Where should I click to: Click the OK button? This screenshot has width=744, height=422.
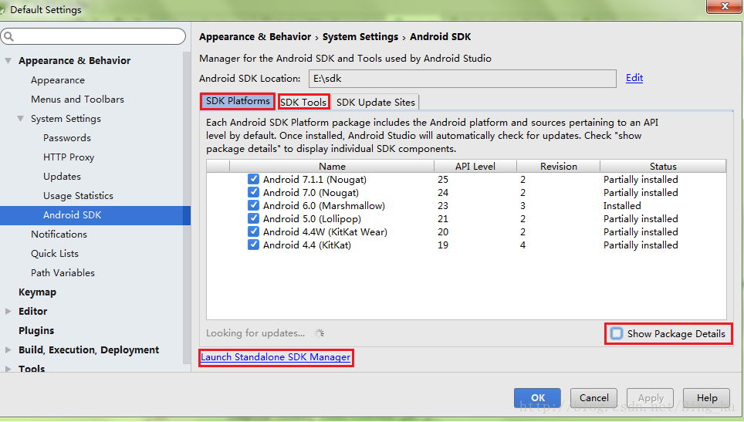point(538,398)
